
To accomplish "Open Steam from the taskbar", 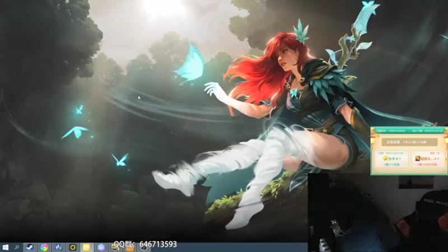I will point(30,248).
